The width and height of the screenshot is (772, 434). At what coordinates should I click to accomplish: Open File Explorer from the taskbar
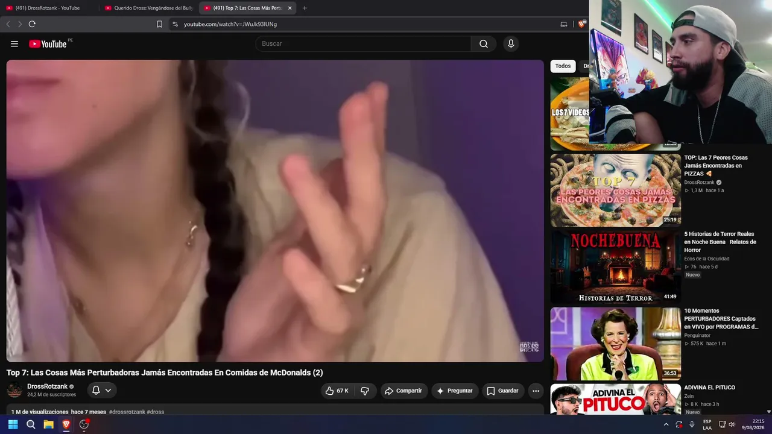[x=48, y=424]
